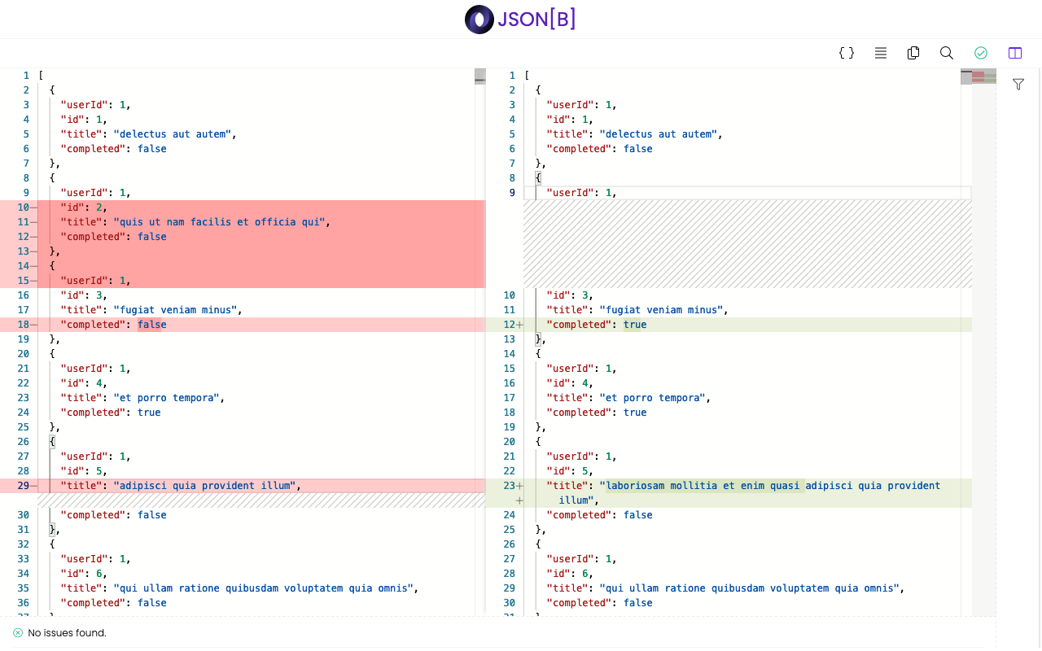Click the round JSON[B] logo icon
This screenshot has width=1042, height=651.
[479, 19]
